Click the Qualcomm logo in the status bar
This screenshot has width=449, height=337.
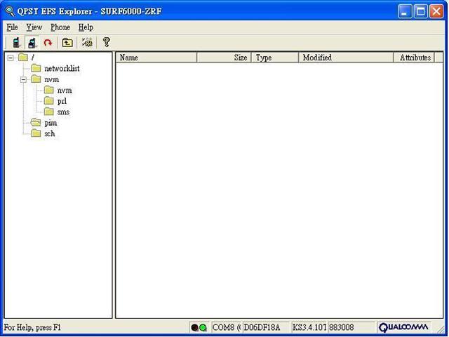click(404, 327)
